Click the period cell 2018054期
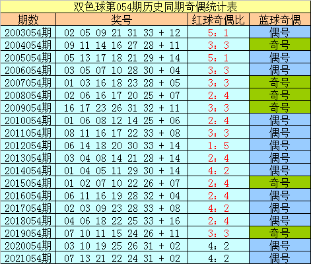This screenshot has height=264, width=311. coord(28,220)
